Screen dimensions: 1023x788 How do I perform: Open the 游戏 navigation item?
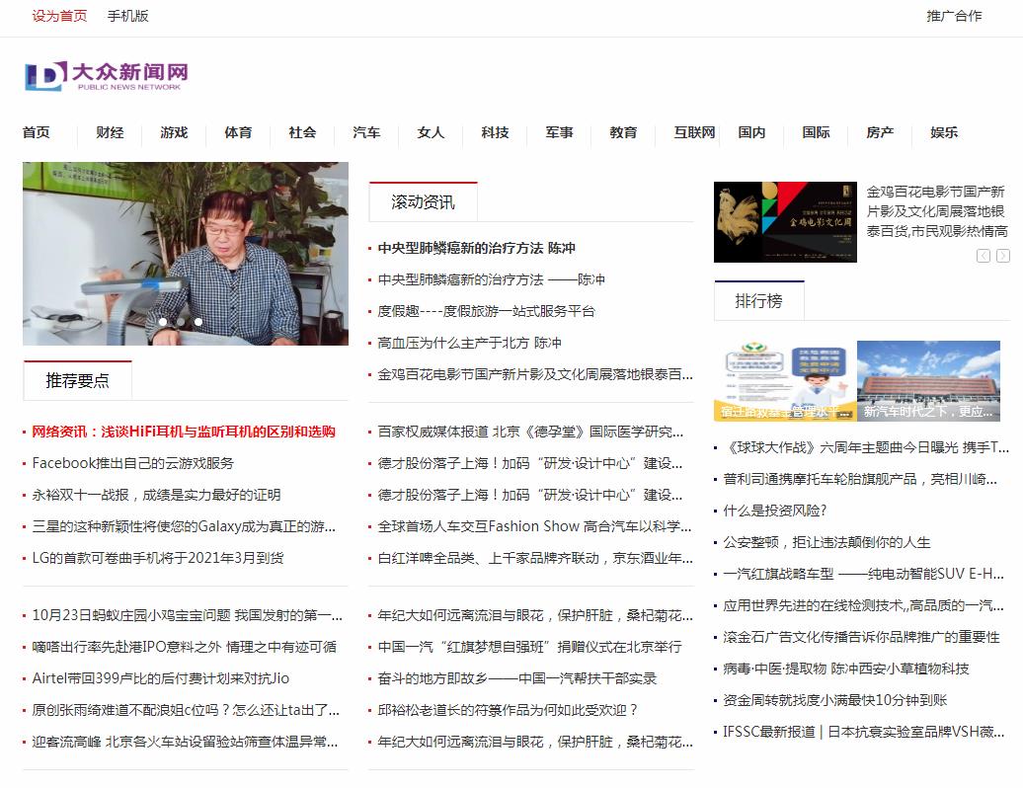point(174,132)
